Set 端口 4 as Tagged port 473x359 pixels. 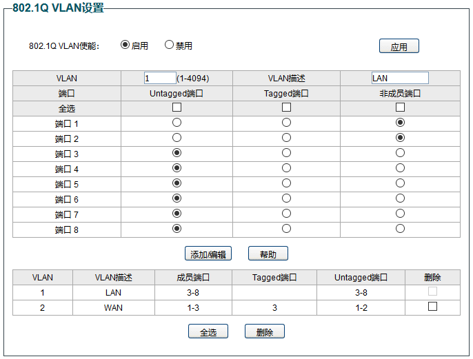point(286,168)
